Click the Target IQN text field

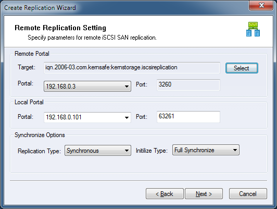[x=132, y=68]
